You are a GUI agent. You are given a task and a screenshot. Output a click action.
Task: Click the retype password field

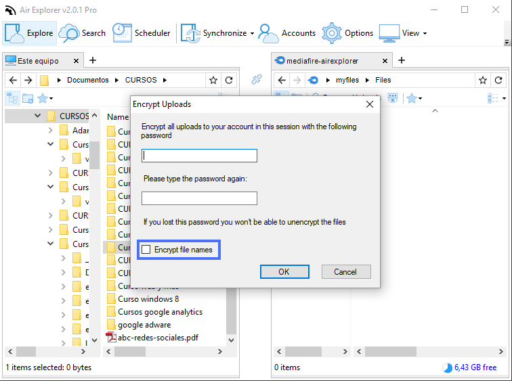click(x=199, y=198)
